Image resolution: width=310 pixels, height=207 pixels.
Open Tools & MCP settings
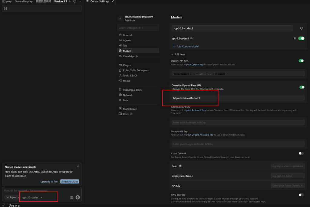138,76
